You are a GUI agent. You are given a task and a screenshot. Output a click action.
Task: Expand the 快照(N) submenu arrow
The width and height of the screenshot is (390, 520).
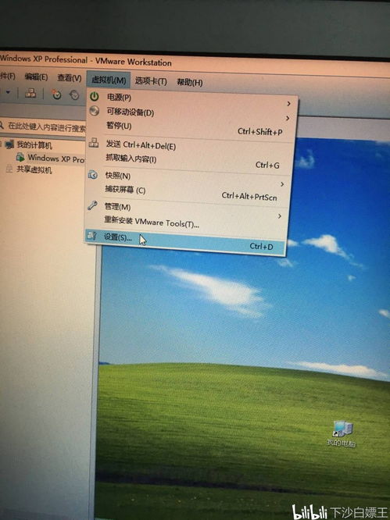[282, 184]
